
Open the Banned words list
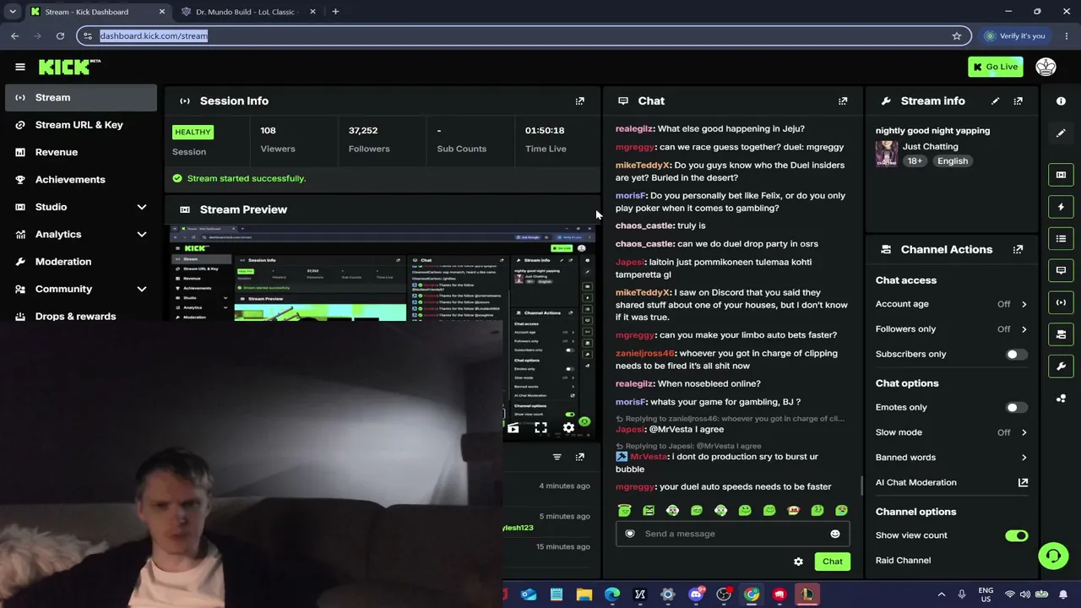point(951,458)
